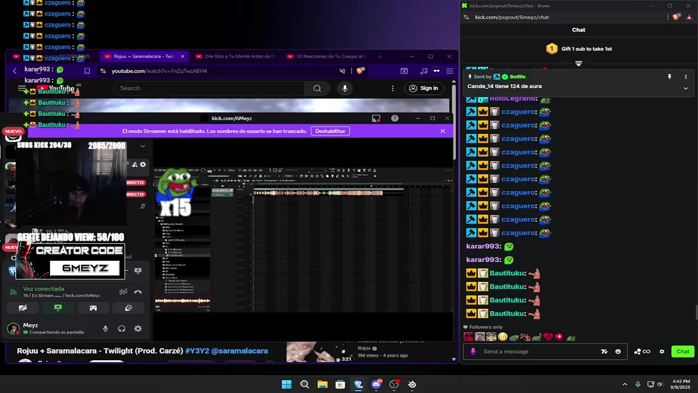Click green Chat send button
The width and height of the screenshot is (698, 393).
tap(683, 352)
